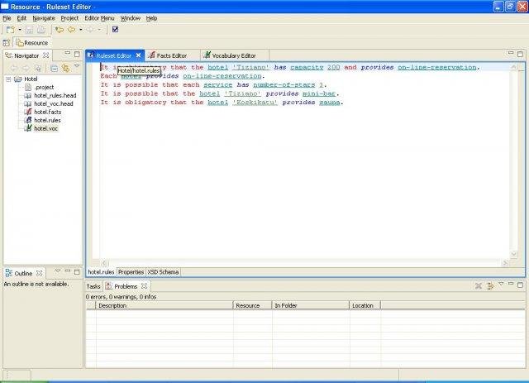This screenshot has height=383, width=529.
Task: Open the Project menu
Action: pyautogui.click(x=69, y=18)
